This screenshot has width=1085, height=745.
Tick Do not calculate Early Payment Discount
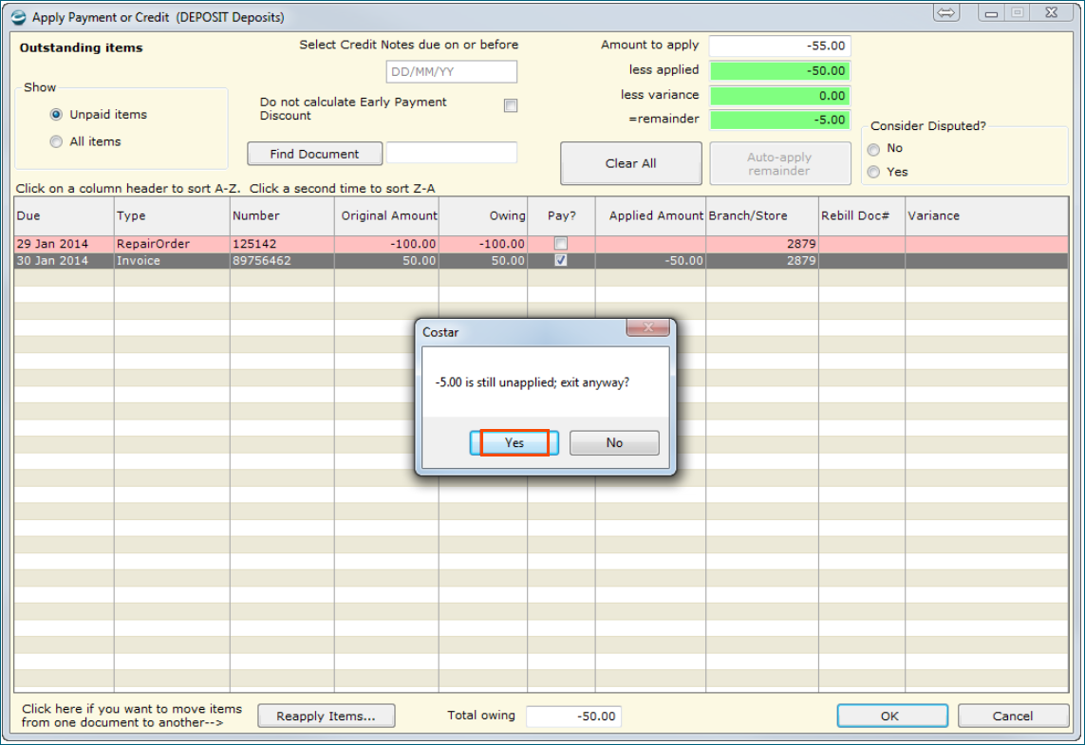tap(511, 105)
